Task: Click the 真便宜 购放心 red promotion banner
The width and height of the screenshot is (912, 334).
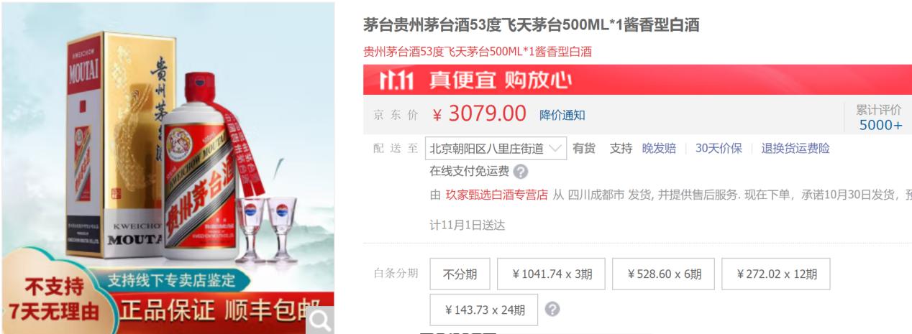Action: point(637,80)
